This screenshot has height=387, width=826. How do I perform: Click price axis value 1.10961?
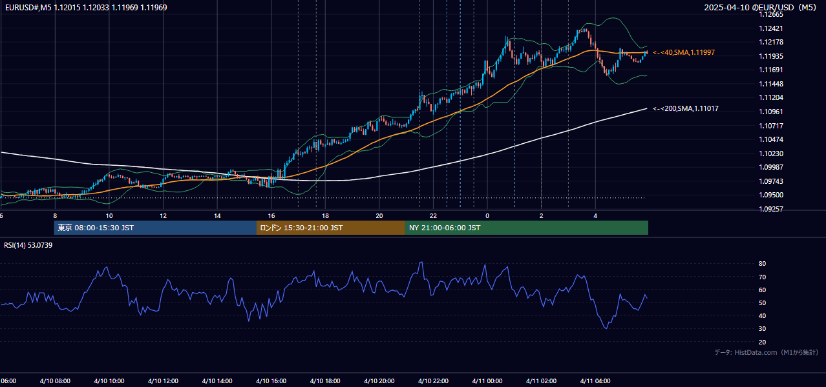[x=770, y=112]
